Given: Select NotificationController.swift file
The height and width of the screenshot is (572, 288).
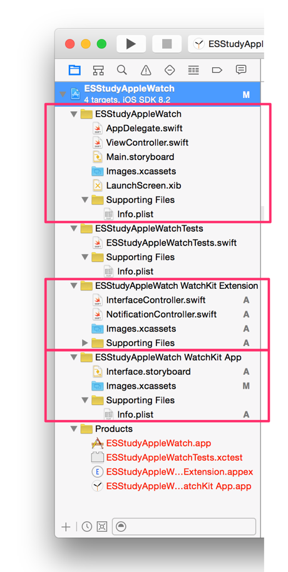Looking at the screenshot, I should tap(161, 314).
